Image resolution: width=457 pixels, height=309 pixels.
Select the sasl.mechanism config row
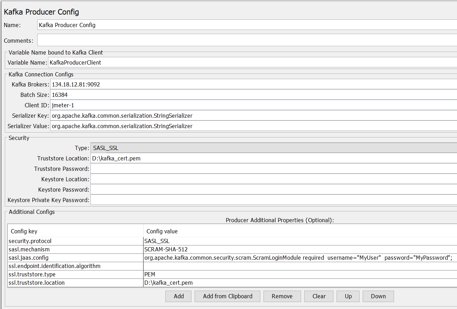[70, 249]
